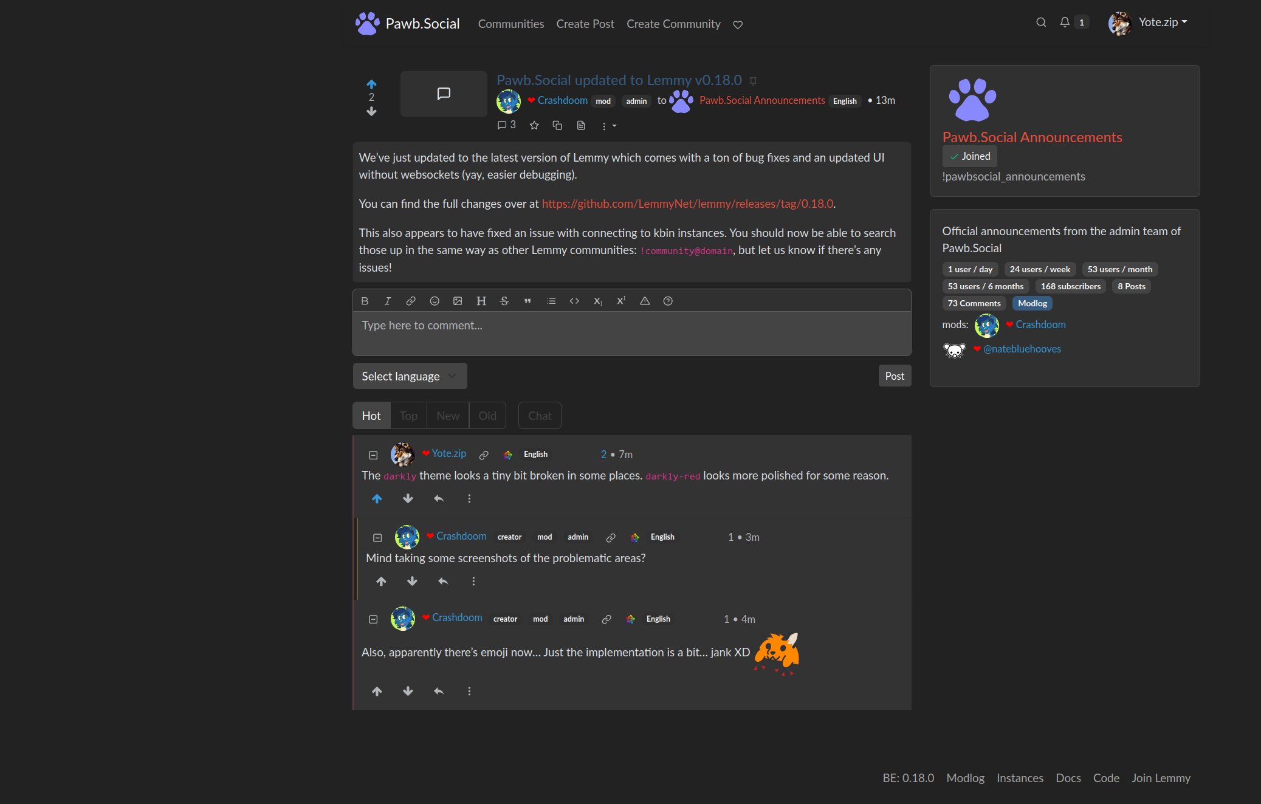Reply to the emoji jank comment
Image resolution: width=1261 pixels, height=804 pixels.
point(439,691)
